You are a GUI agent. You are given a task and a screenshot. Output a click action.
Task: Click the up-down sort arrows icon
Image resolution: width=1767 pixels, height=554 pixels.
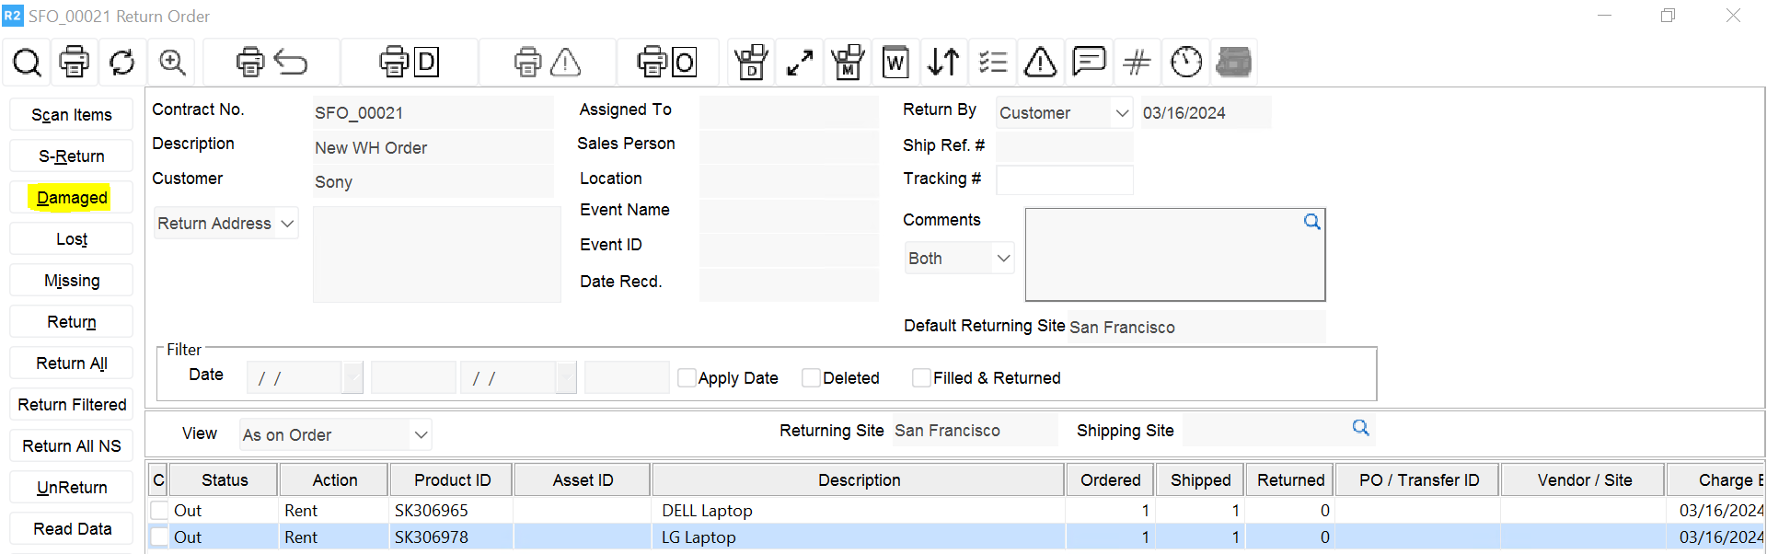pyautogui.click(x=943, y=63)
